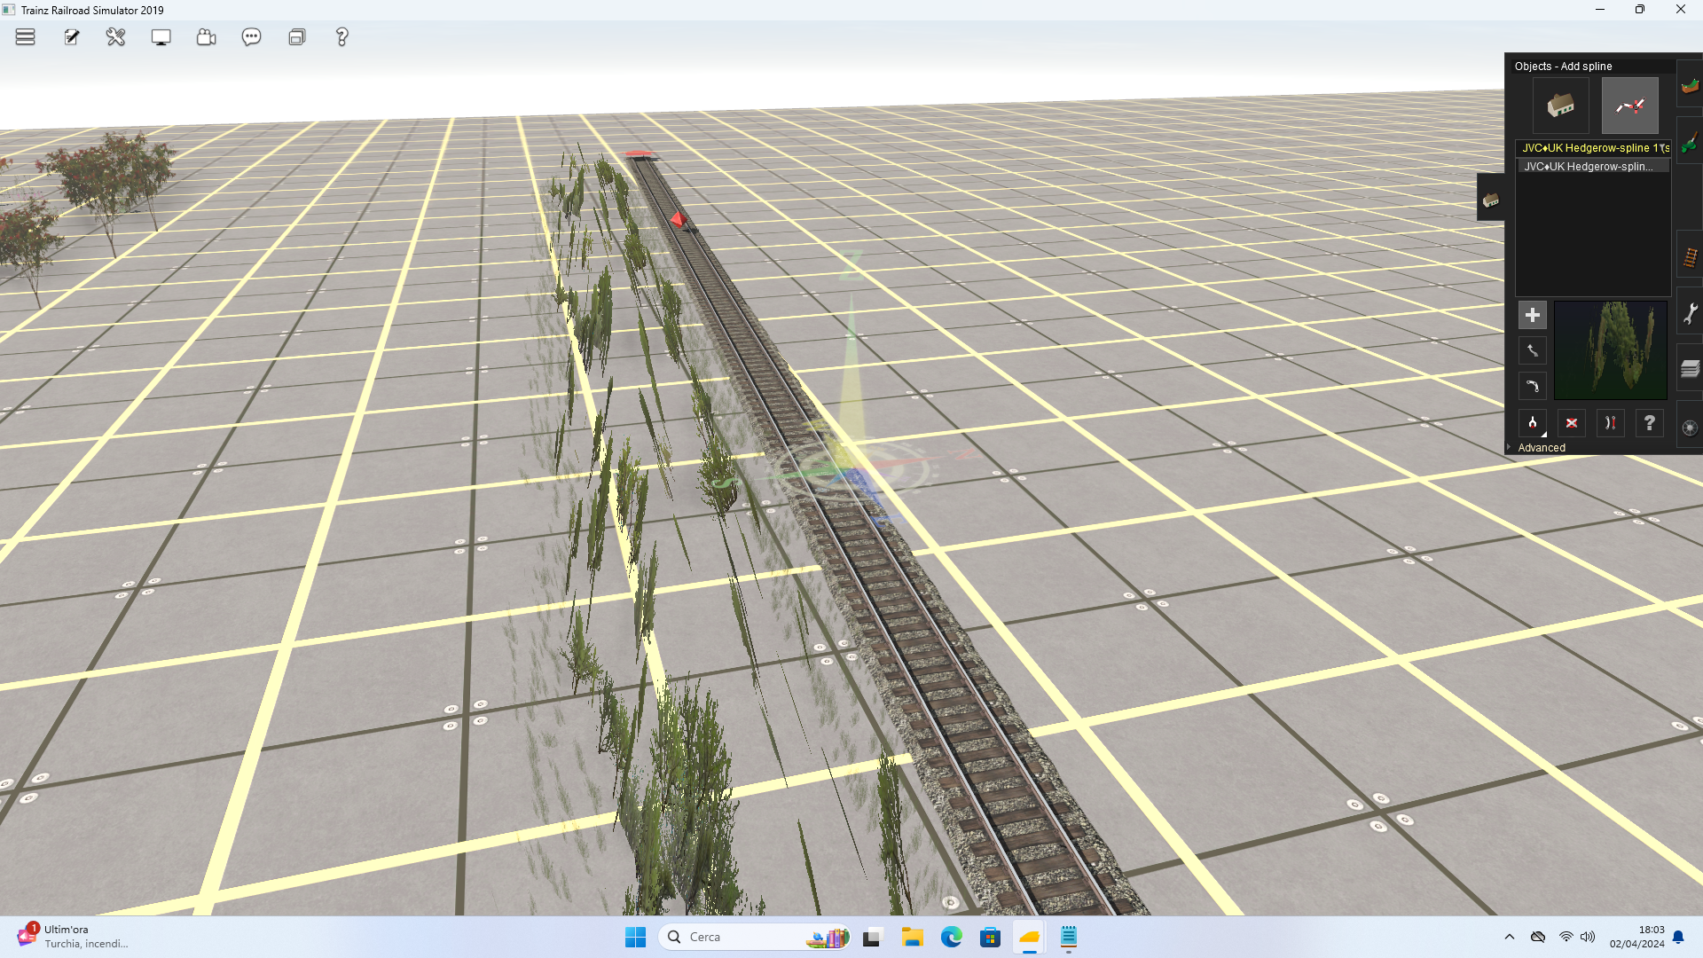Switch to Object mode house button

1561,106
